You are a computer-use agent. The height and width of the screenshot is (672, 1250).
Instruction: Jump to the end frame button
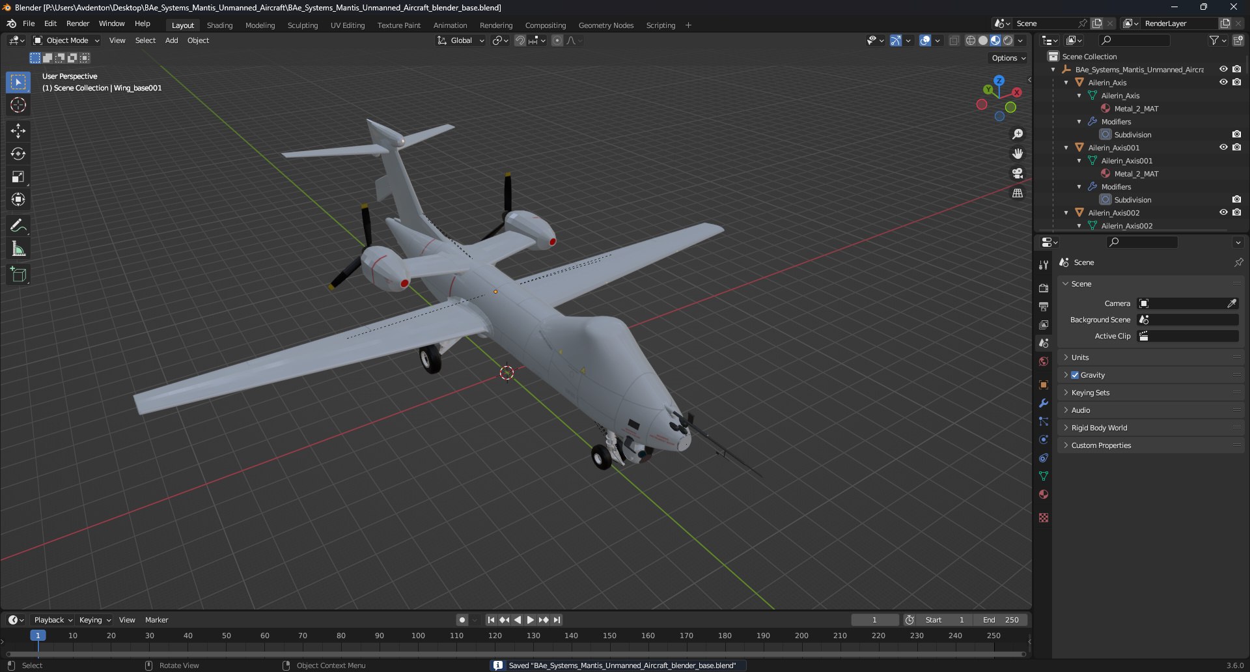557,620
